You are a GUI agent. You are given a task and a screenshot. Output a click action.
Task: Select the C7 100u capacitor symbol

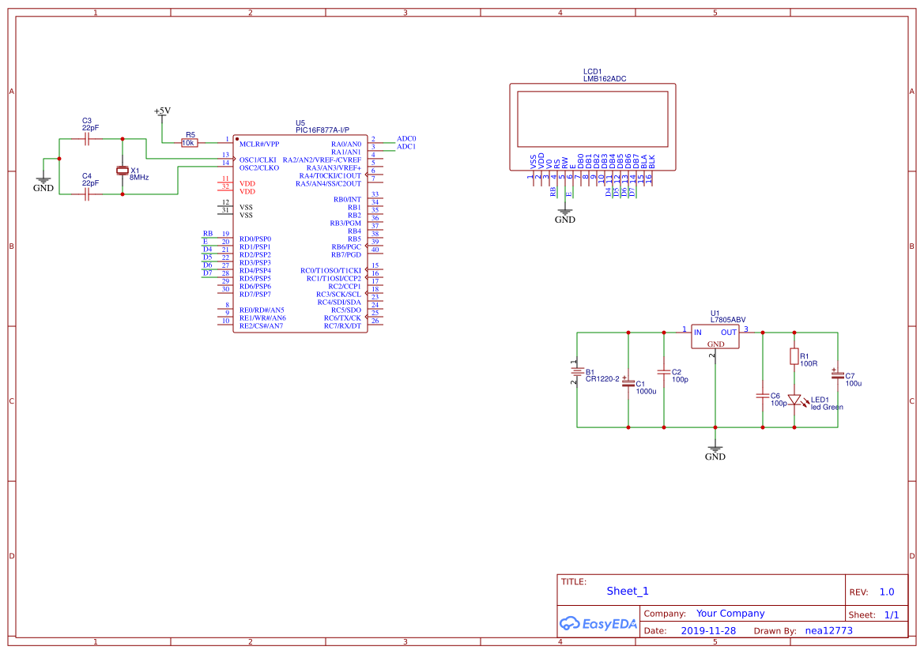[x=837, y=375]
